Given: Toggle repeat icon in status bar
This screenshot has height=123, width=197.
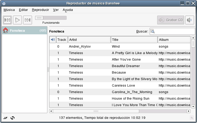Looking at the screenshot, I should (x=12, y=118).
